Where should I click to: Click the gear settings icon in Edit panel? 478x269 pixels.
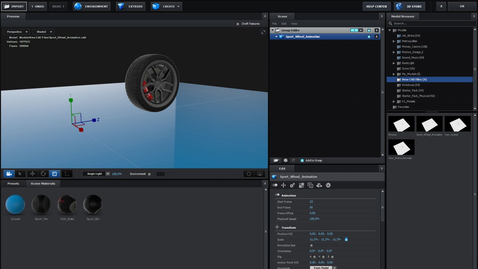pyautogui.click(x=328, y=185)
